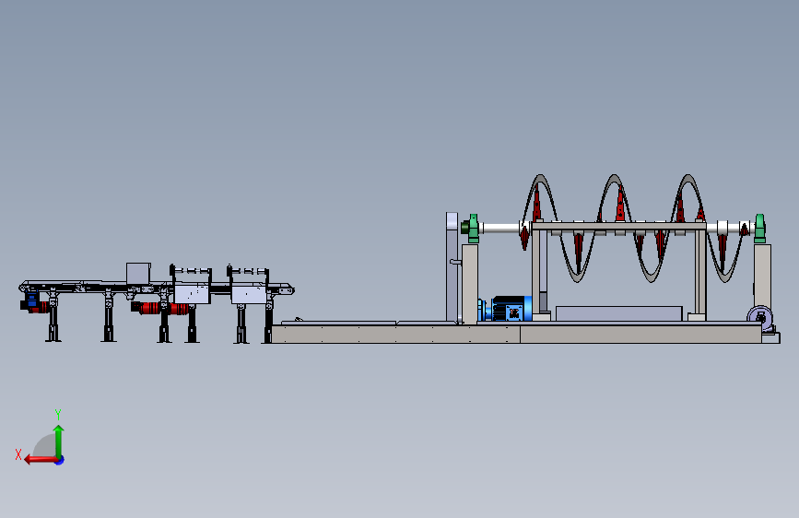
Task: Select the green bearing block at the shaft's right end
Action: [759, 228]
